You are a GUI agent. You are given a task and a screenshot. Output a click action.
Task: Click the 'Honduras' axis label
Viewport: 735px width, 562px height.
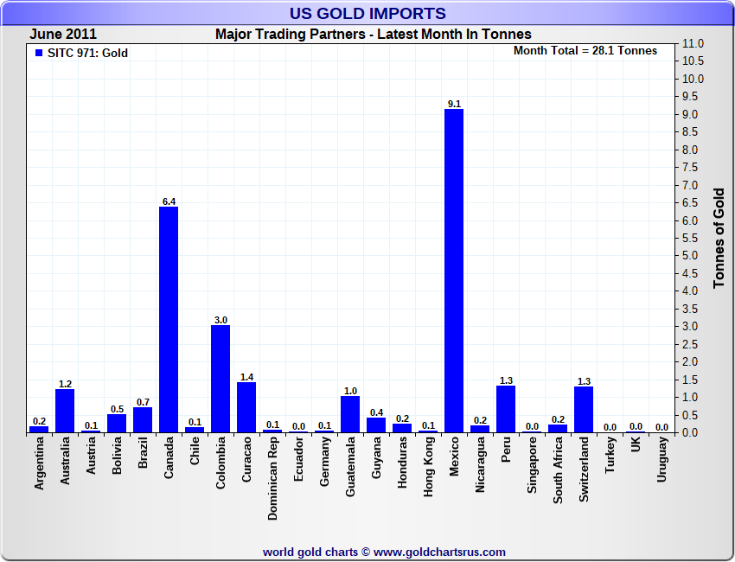click(x=402, y=463)
